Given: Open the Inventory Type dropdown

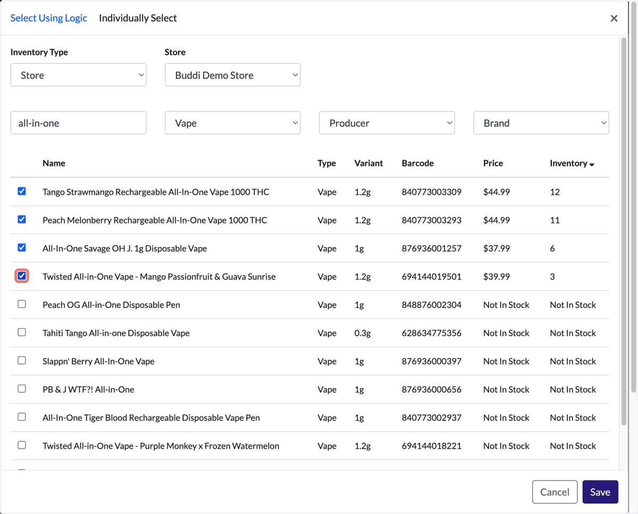Looking at the screenshot, I should point(78,75).
